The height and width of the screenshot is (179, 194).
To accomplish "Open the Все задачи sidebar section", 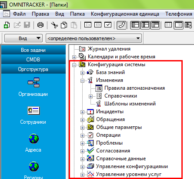I will click(x=33, y=50).
